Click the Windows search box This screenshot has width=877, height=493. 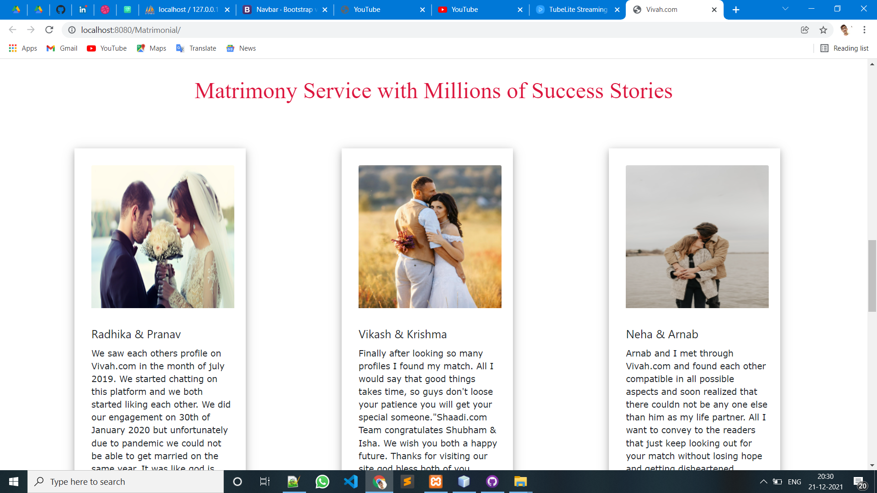coord(126,482)
